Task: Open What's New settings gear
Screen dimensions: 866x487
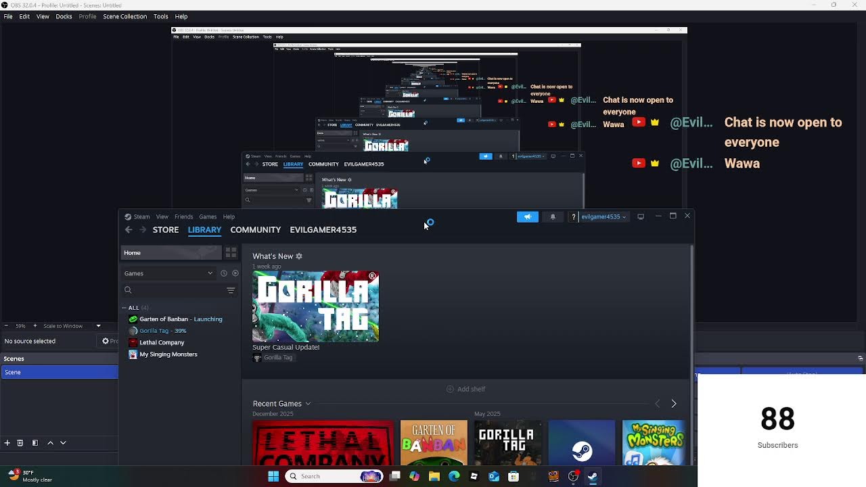Action: tap(299, 256)
